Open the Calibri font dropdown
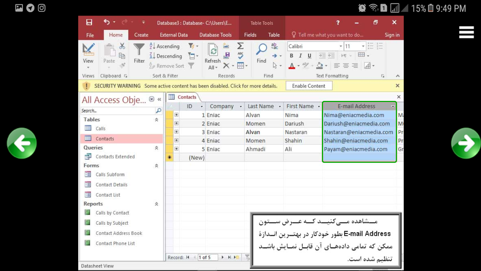 341,46
